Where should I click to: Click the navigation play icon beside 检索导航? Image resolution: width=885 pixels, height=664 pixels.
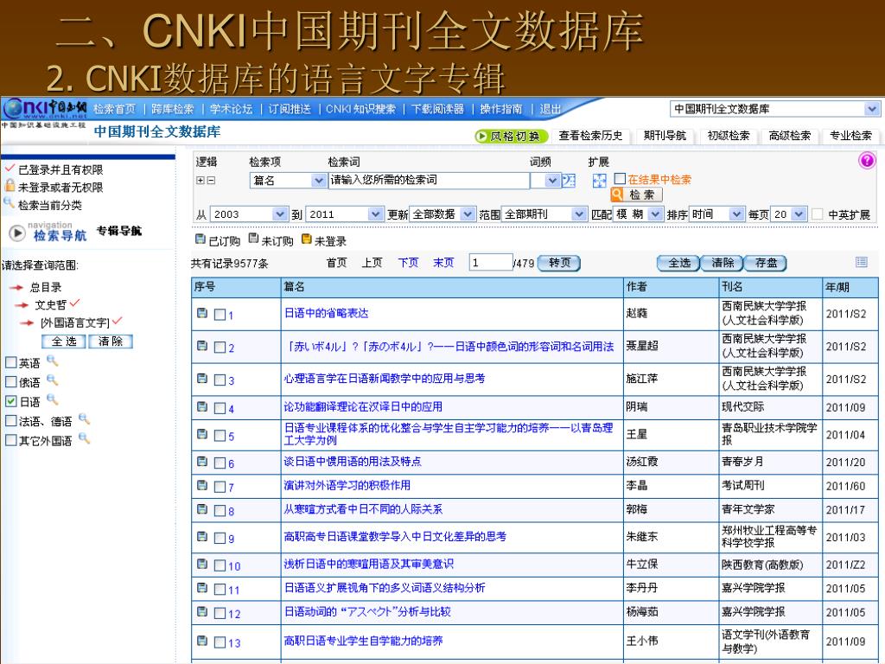point(17,233)
